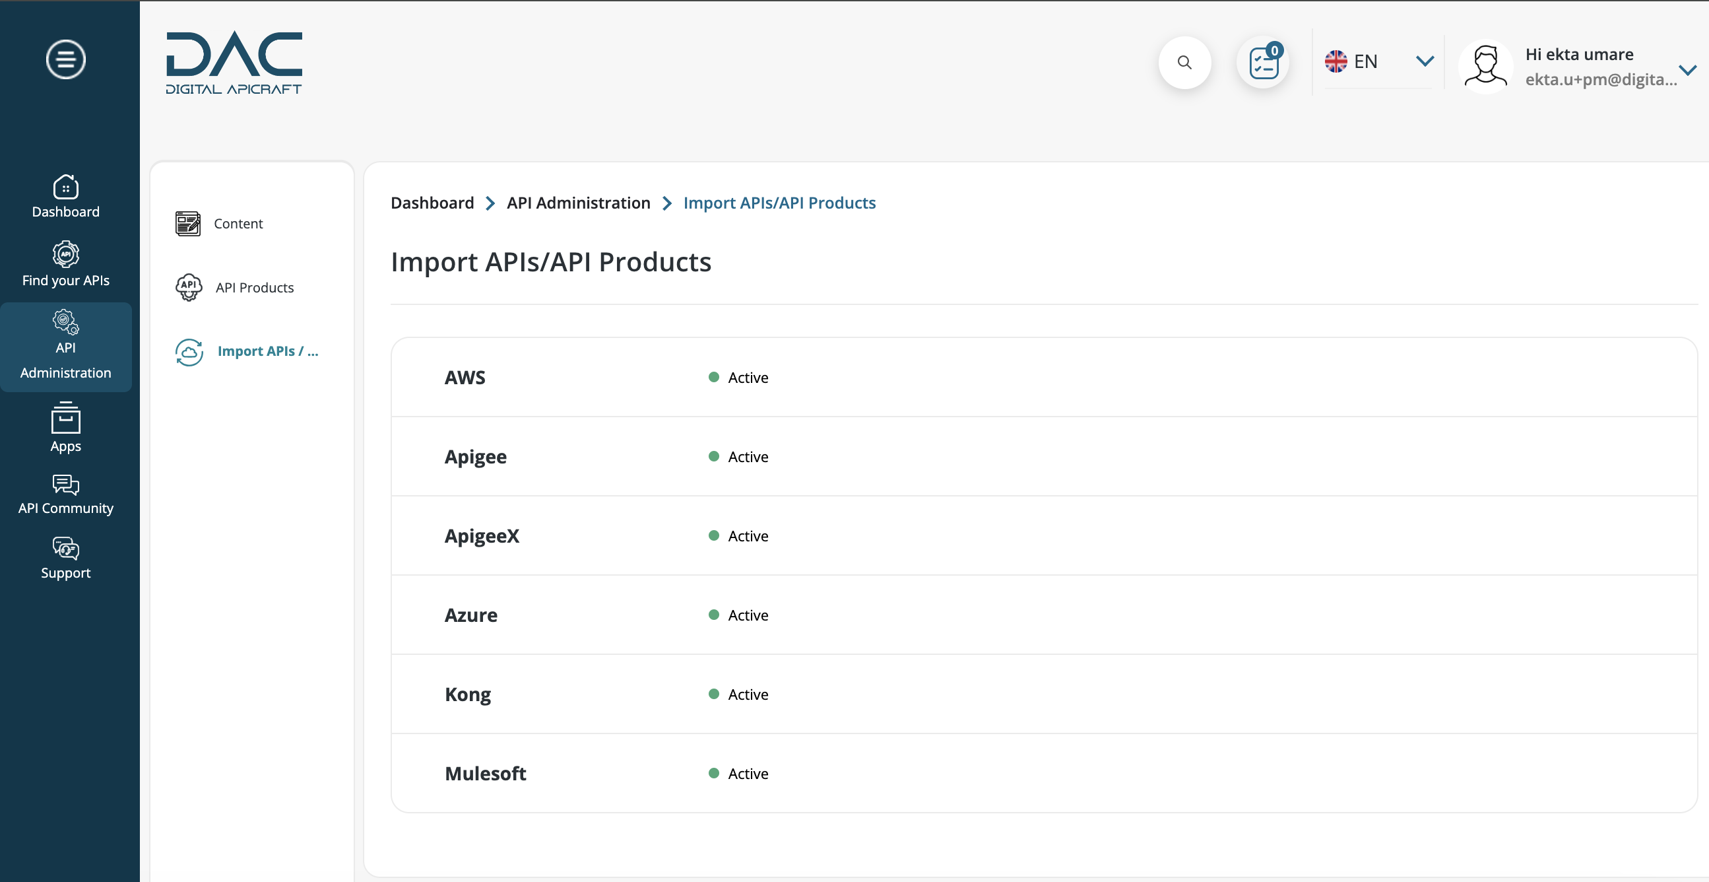Open Find your APIs sidebar icon

coord(66,254)
